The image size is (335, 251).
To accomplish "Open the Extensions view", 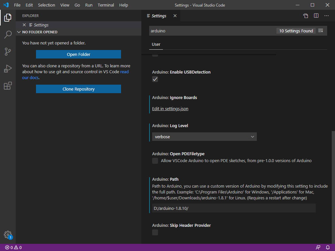I will (x=8, y=86).
